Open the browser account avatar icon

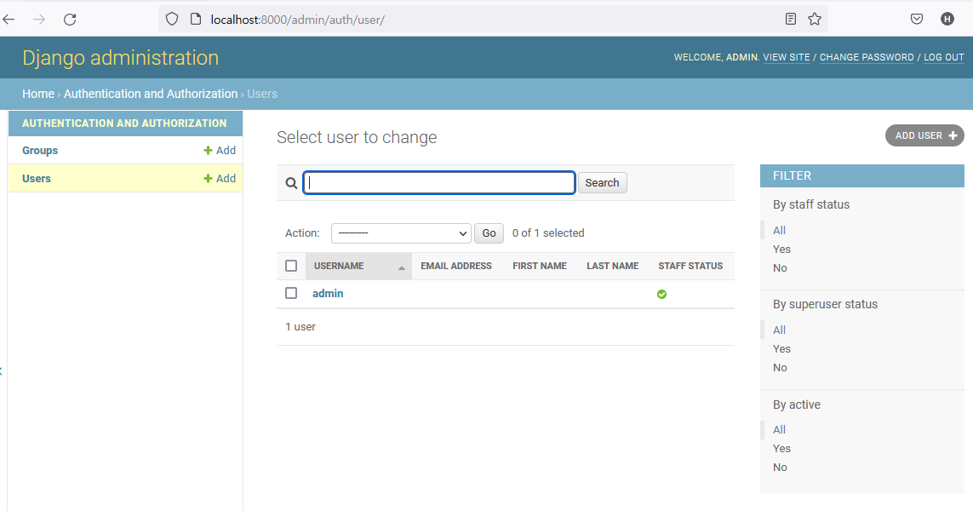pyautogui.click(x=947, y=20)
